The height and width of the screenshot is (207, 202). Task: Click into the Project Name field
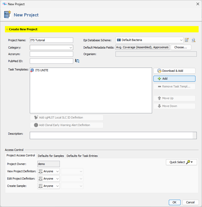pos(51,40)
